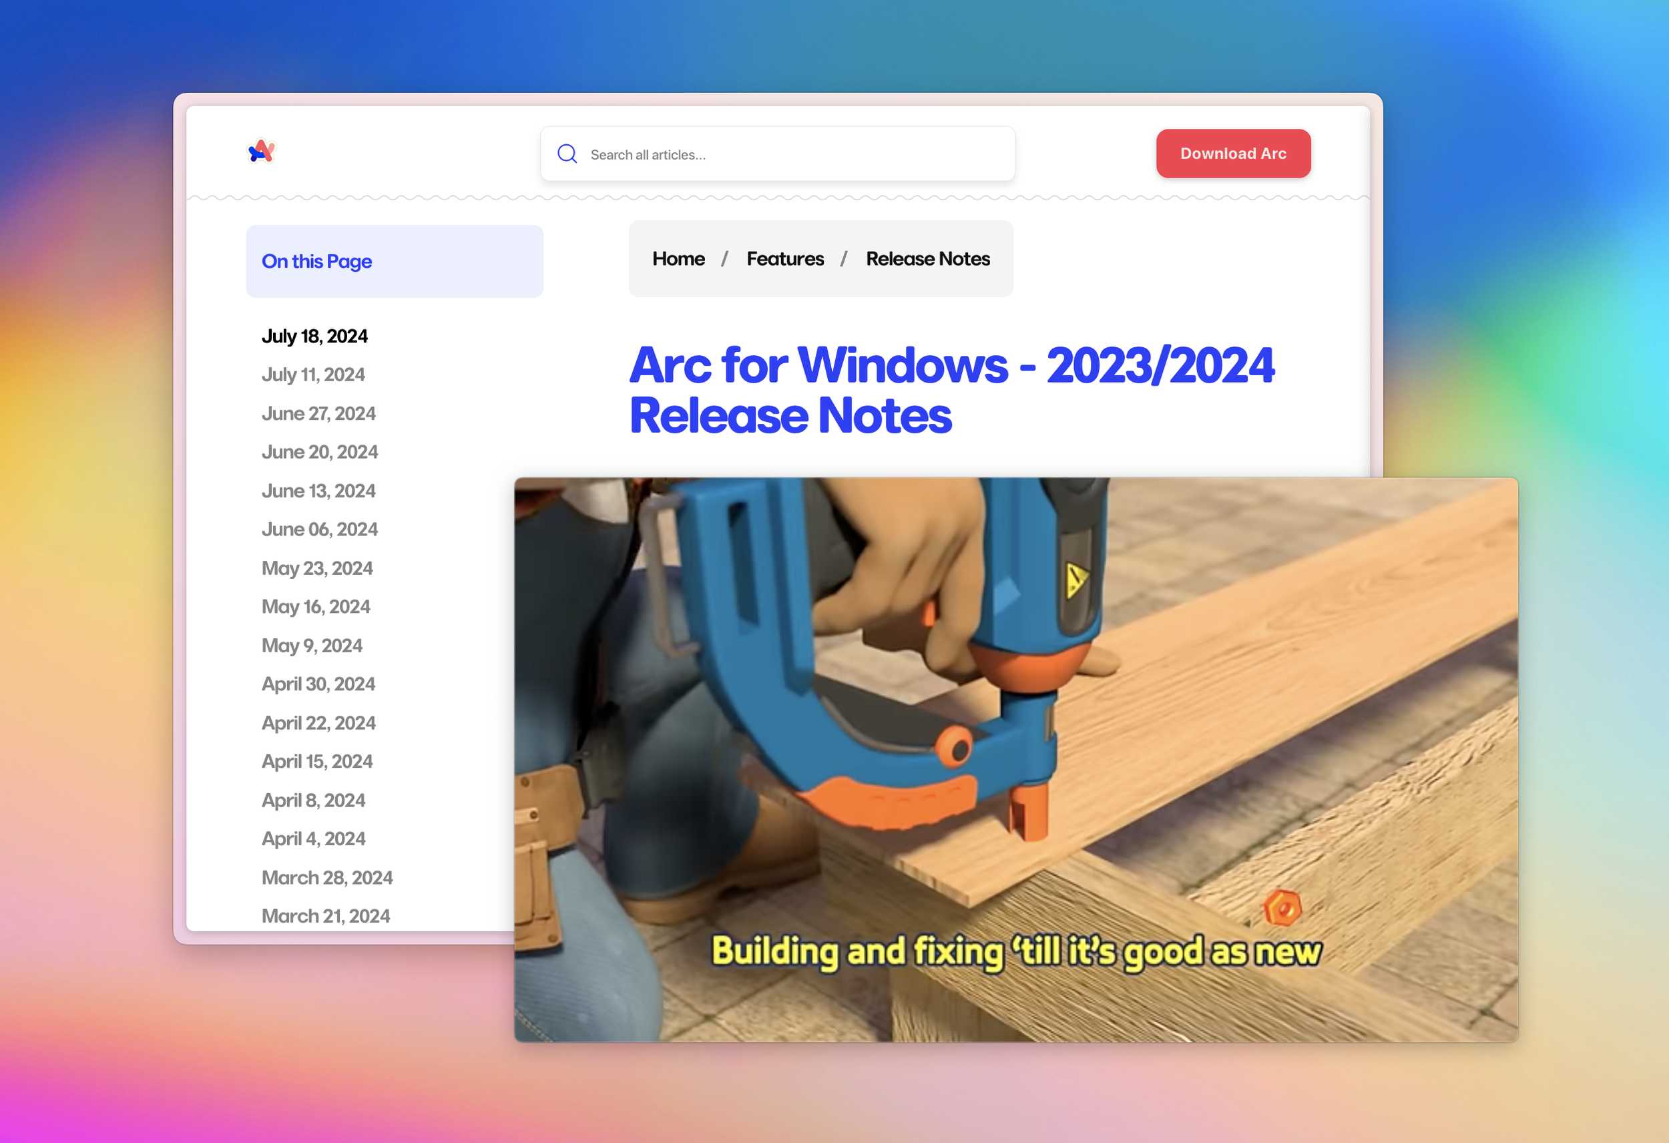Click the Download Arc button
The image size is (1669, 1143).
[1233, 153]
